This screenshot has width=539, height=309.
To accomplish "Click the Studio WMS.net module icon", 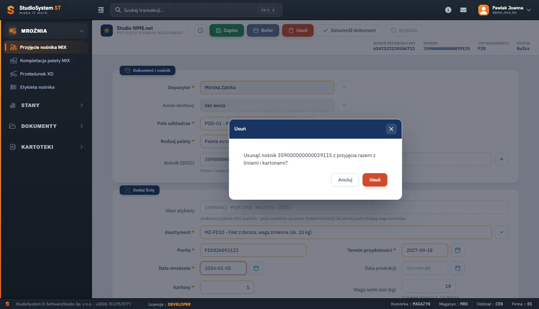I will click(107, 31).
